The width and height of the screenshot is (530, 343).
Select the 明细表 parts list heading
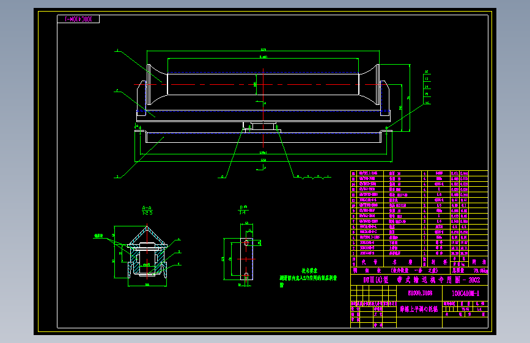tap(367, 270)
